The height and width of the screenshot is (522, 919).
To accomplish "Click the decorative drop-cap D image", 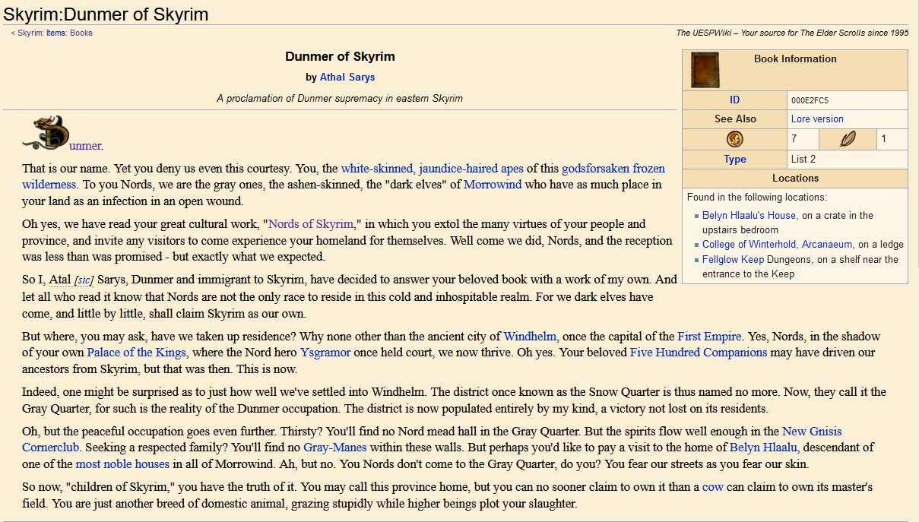I will 46,134.
